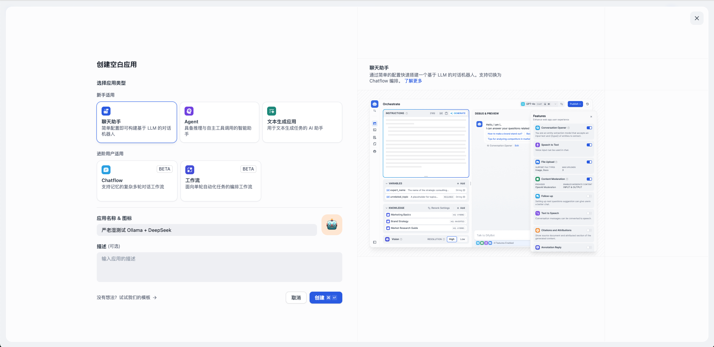The image size is (714, 347).
Task: Click the green 文本生成应用 card icon
Action: tap(272, 111)
